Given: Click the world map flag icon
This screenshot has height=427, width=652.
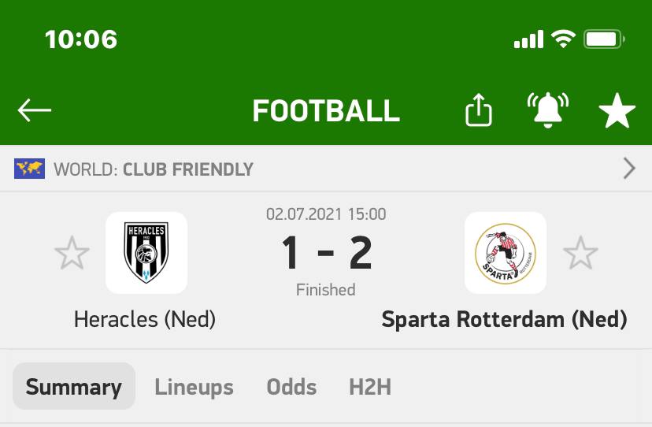Looking at the screenshot, I should (x=29, y=169).
